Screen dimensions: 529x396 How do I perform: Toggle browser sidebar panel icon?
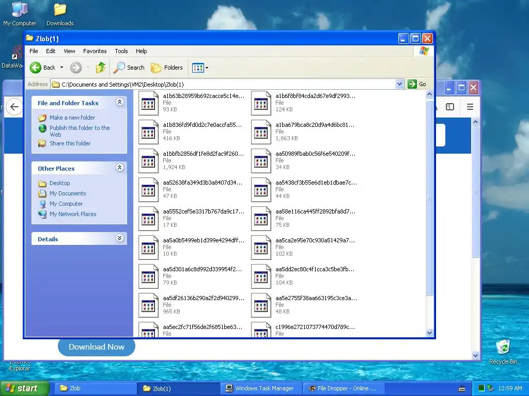(x=450, y=107)
